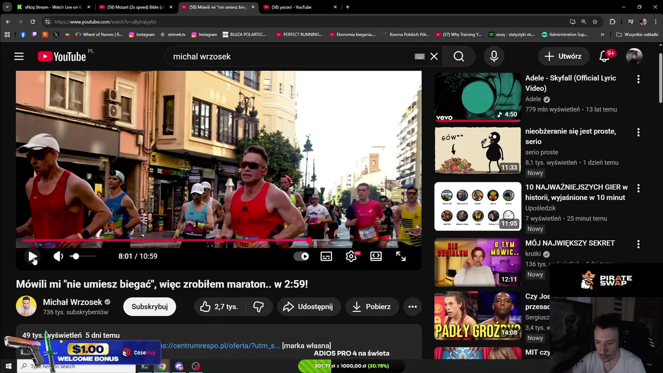
Task: Open the extensions puzzle icon
Action: point(613,22)
